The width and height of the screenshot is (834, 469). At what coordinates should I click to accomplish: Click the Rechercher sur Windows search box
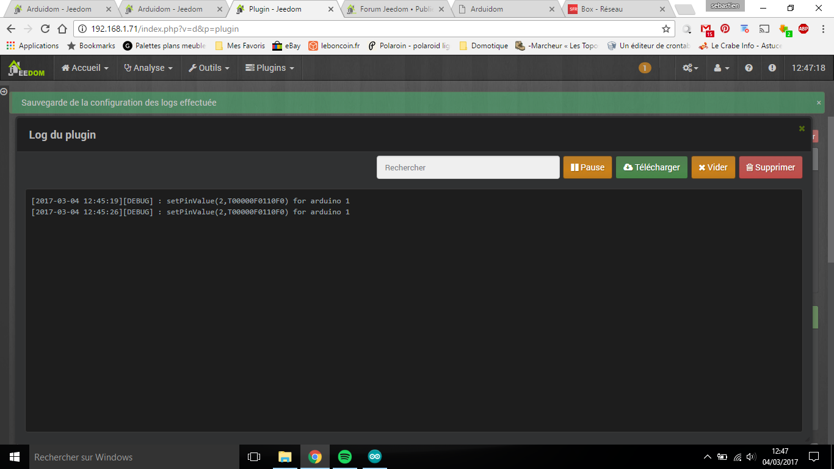click(134, 457)
